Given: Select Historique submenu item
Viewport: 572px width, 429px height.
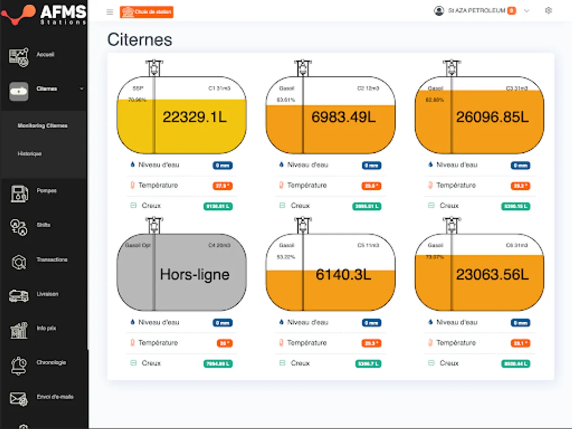Looking at the screenshot, I should (30, 154).
